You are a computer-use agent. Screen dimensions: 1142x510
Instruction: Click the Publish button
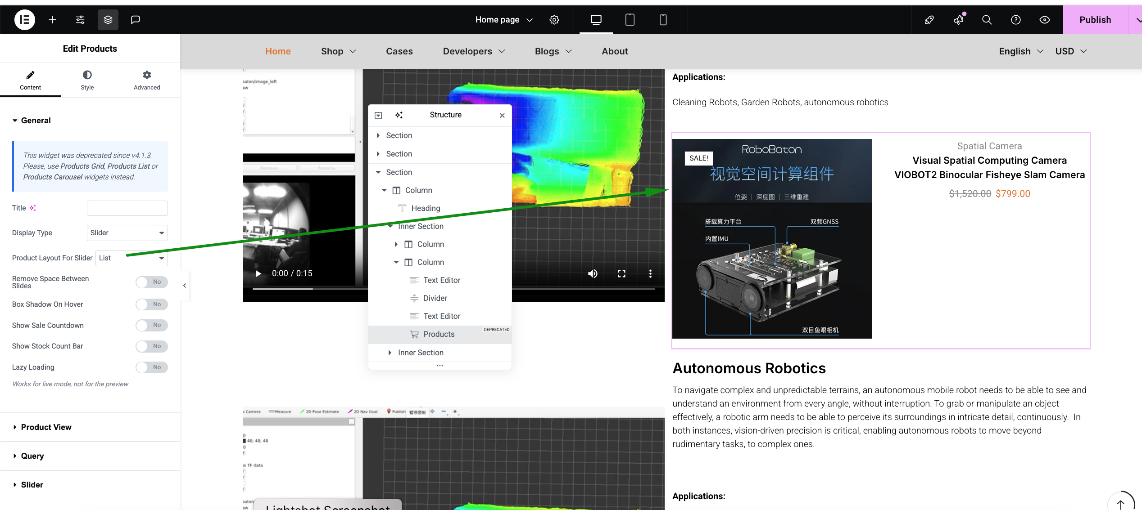(x=1095, y=20)
